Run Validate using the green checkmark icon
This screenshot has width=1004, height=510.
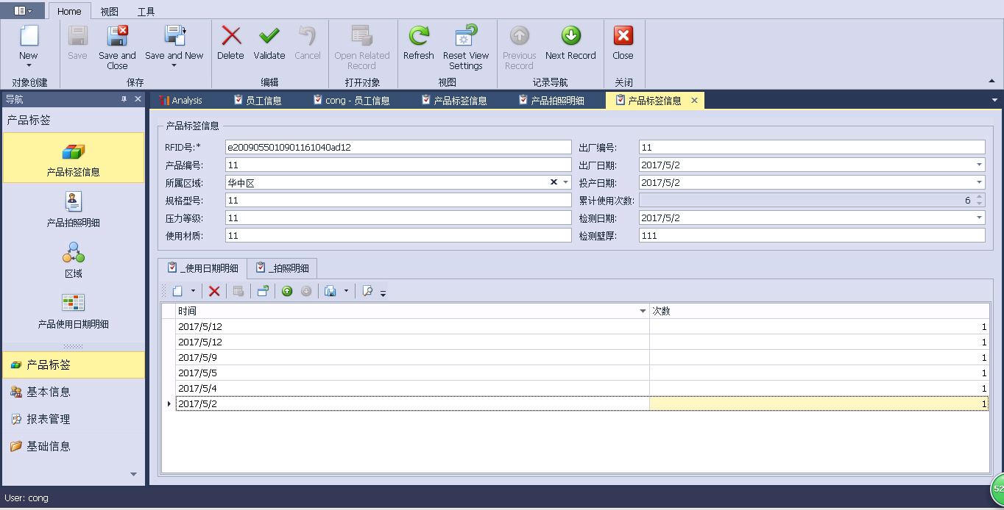269,36
